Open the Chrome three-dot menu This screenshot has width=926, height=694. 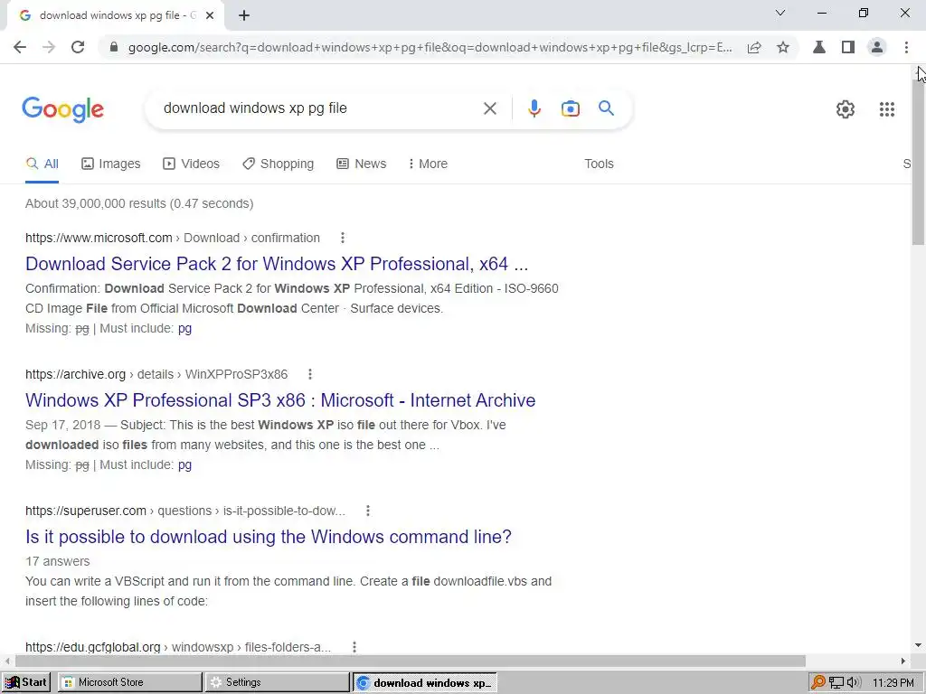point(906,47)
